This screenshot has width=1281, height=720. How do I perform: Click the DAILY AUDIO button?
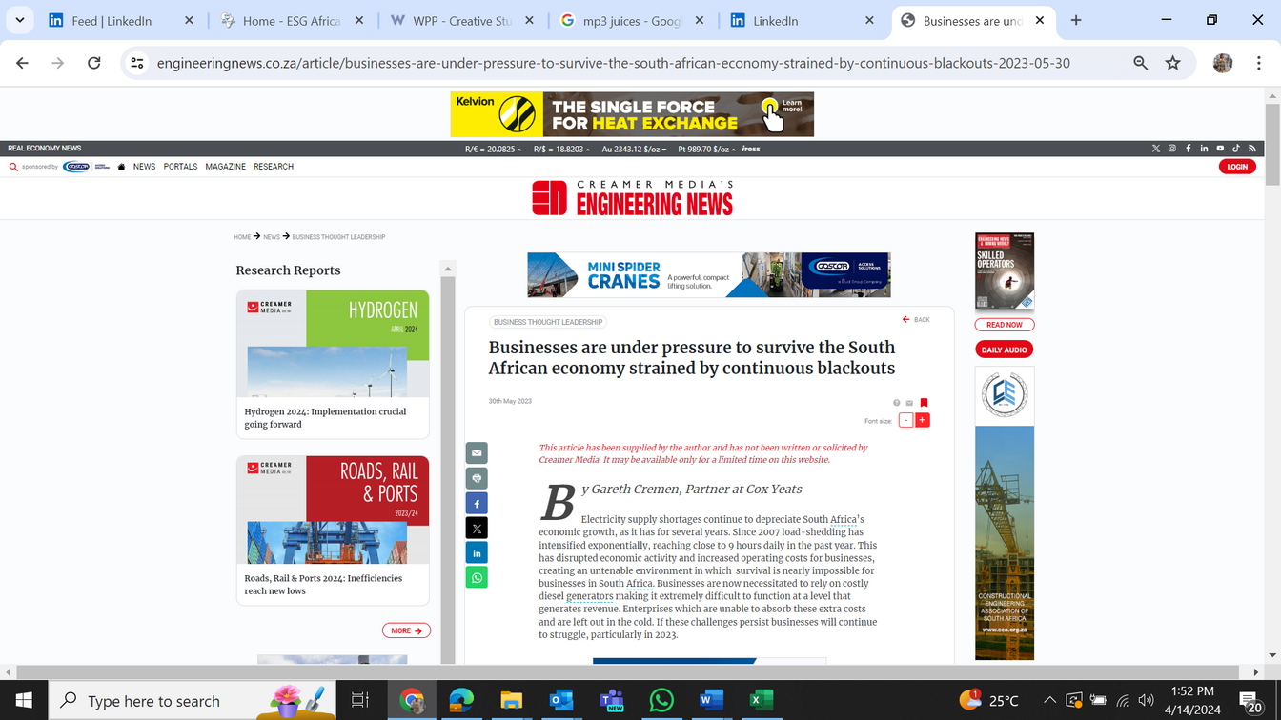coord(1004,350)
